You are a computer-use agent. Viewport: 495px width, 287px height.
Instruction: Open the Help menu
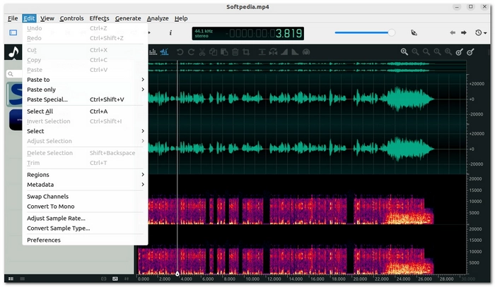tap(181, 18)
